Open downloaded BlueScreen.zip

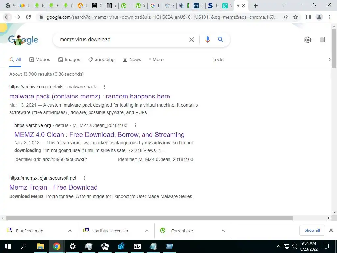pos(30,231)
